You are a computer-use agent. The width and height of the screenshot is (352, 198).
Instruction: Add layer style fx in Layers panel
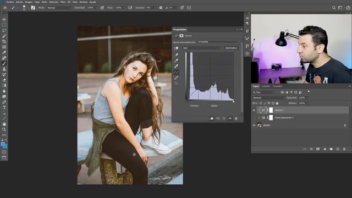click(311, 149)
